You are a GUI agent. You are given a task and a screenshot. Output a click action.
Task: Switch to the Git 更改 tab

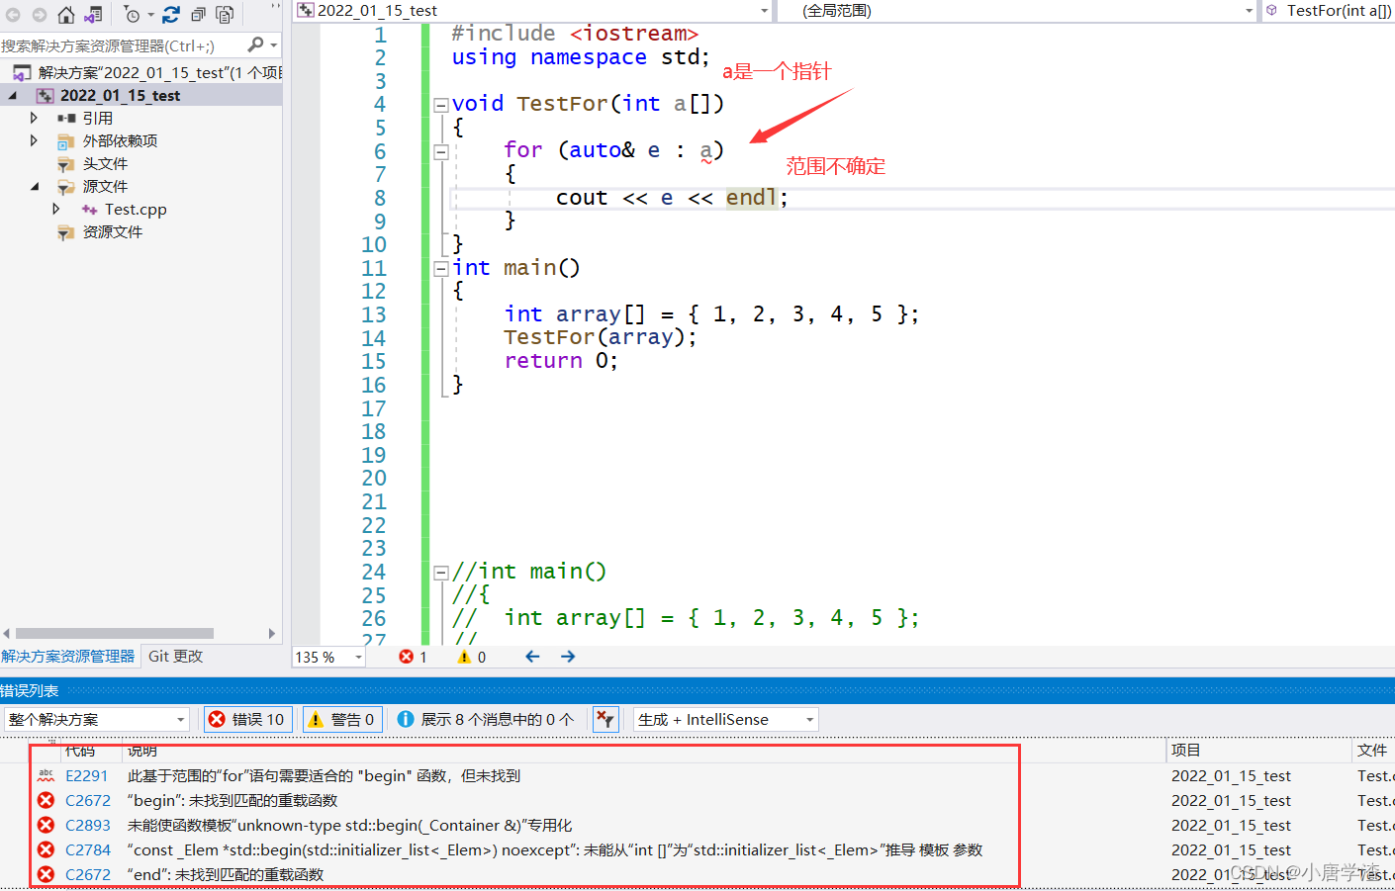click(x=175, y=657)
